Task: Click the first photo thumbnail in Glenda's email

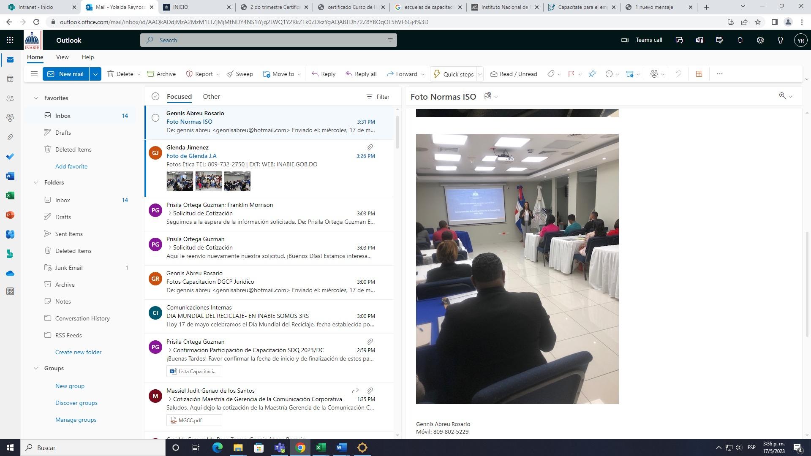Action: click(180, 181)
